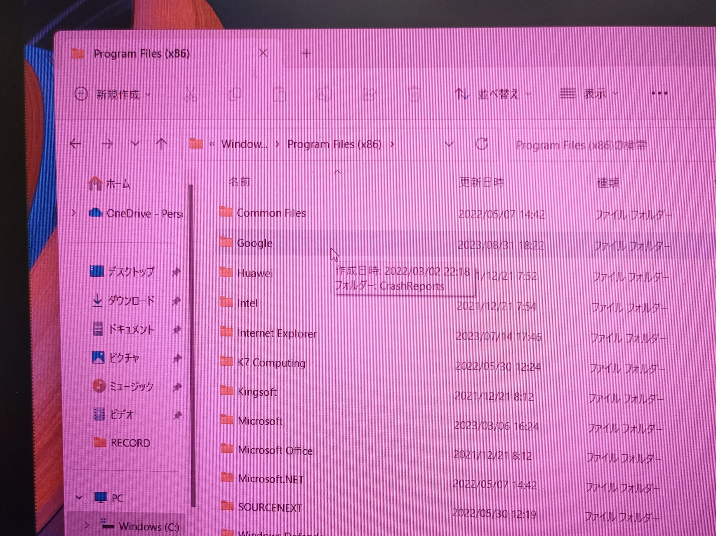Open ダウンロード in quick access
This screenshot has height=536, width=716.
[131, 301]
